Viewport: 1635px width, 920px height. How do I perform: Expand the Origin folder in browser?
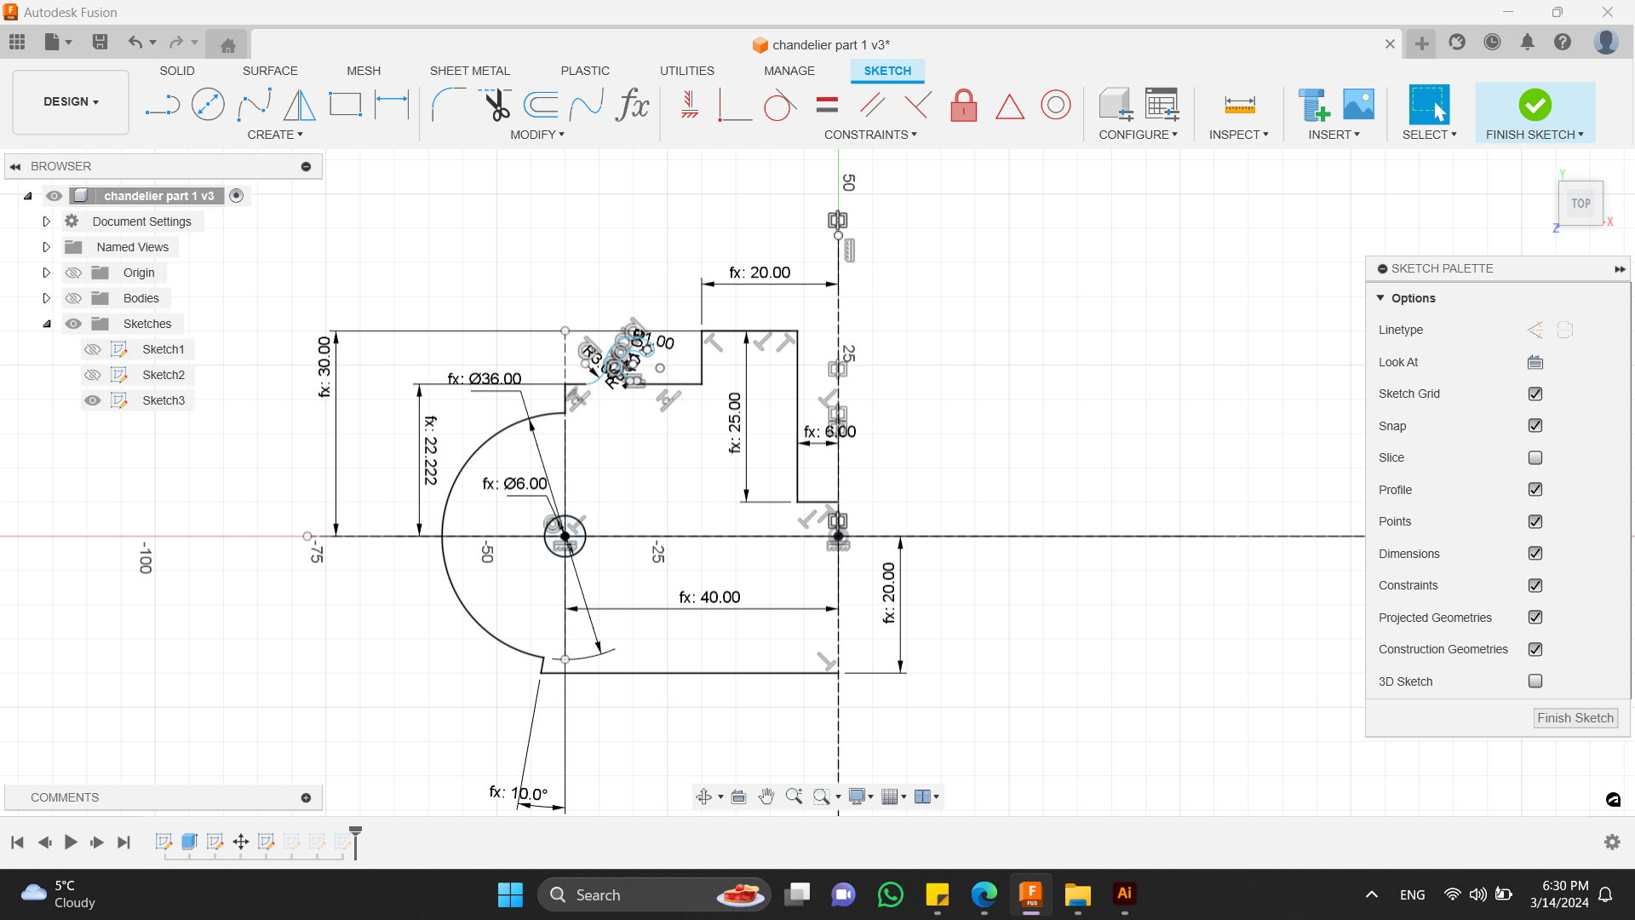pos(46,272)
